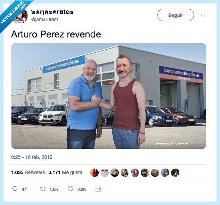Click the tweet timestamp 0:25 - 16 feb. 2019
This screenshot has height=205, width=220.
[x=32, y=157]
